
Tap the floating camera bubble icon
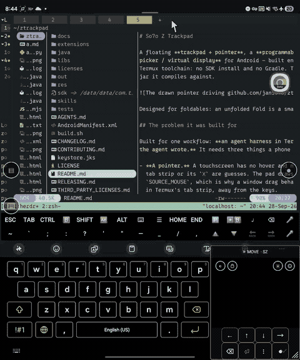[280, 82]
